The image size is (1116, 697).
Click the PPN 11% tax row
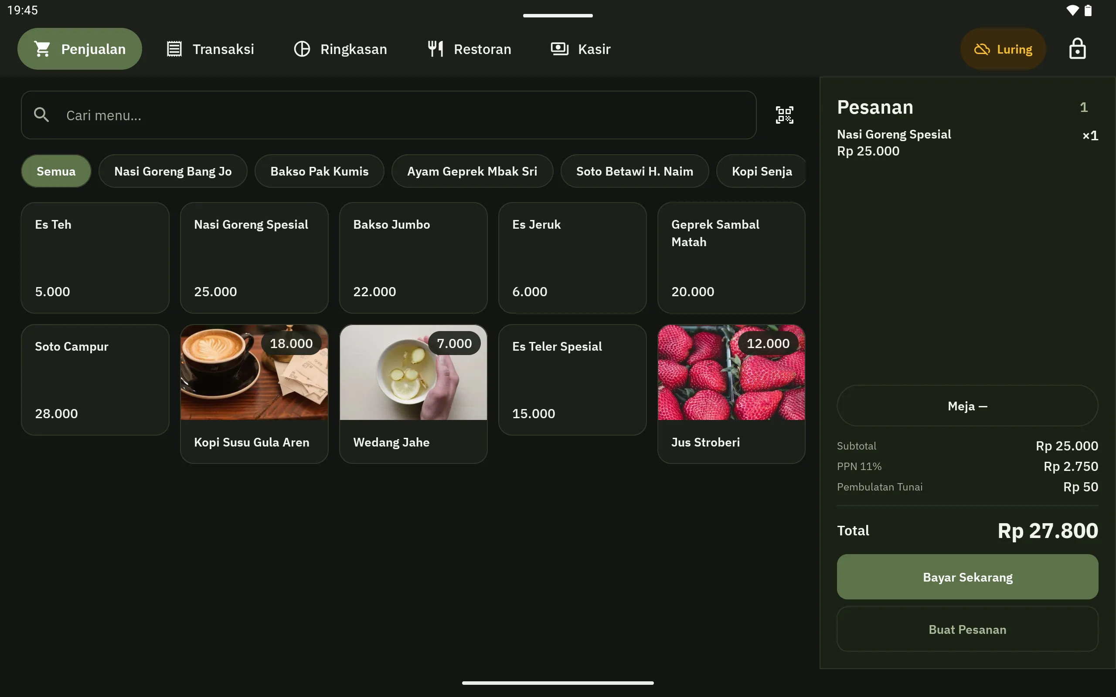click(x=967, y=467)
